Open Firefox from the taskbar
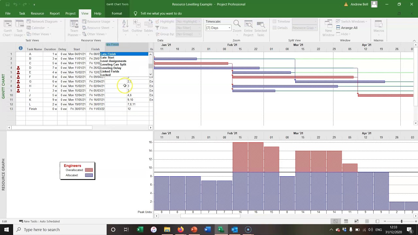Viewport: 418px width, 235px height. point(180,229)
